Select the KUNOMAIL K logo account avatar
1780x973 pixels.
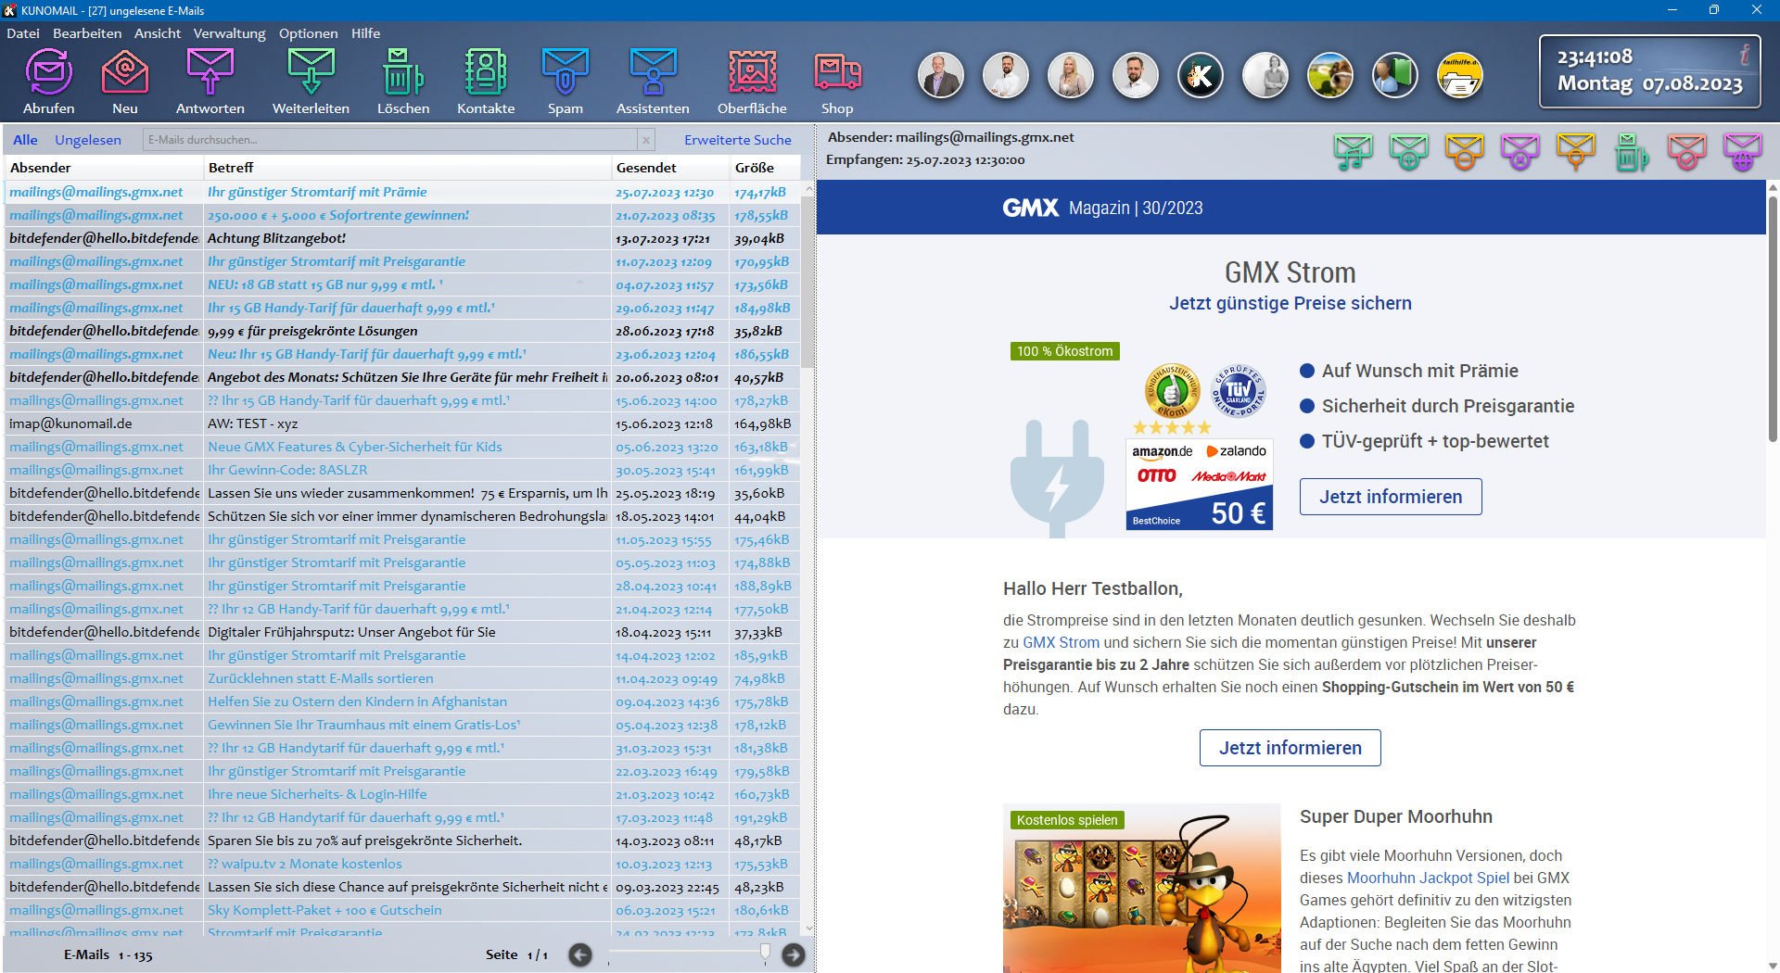pos(1201,76)
